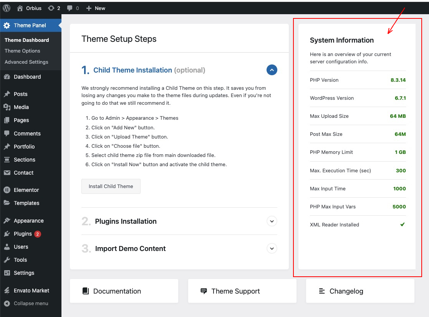Click the Envato Market leaf icon
Viewport: 429px width, 317px height.
[7, 291]
